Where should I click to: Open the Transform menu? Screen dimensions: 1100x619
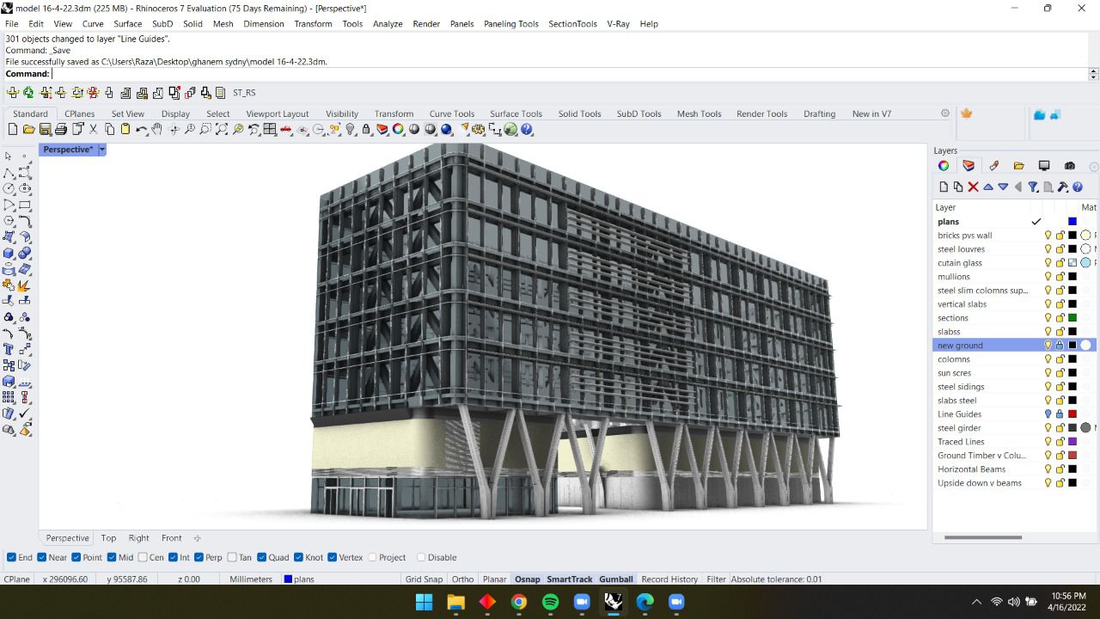pyautogui.click(x=313, y=23)
